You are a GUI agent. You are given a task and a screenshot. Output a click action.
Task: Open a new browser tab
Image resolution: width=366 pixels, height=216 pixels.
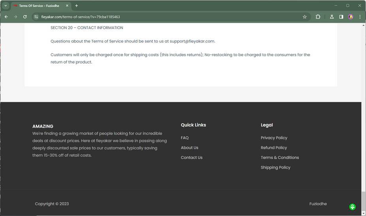(77, 6)
